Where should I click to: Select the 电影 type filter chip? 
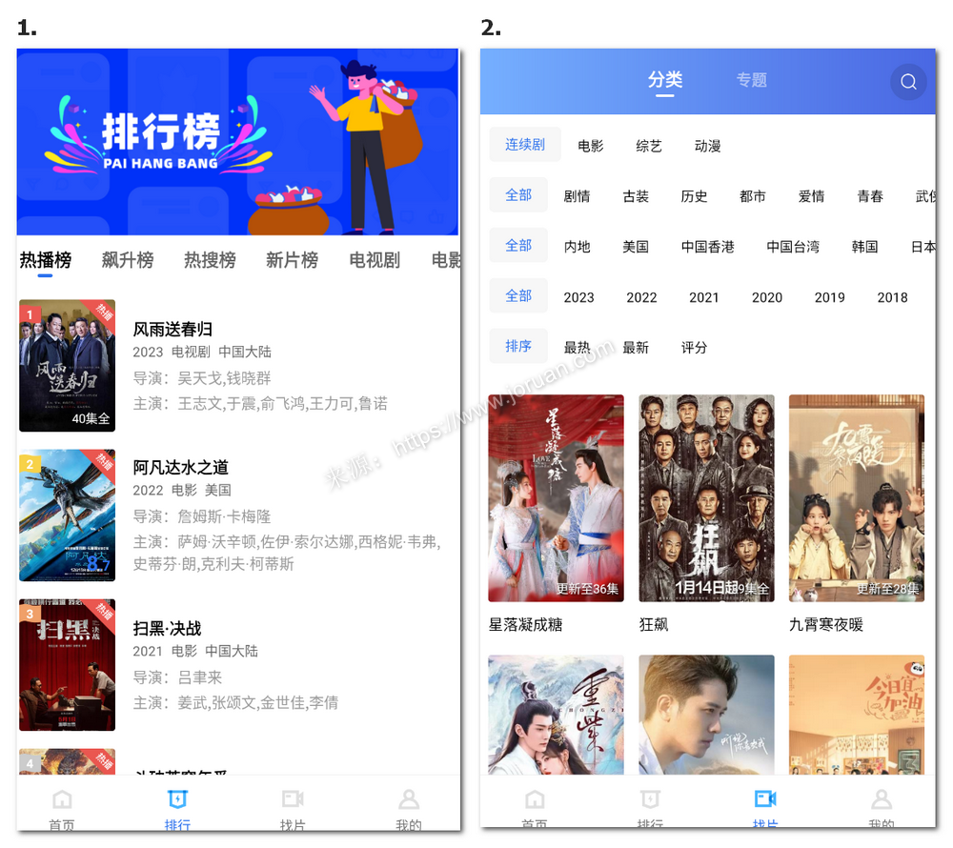[591, 146]
